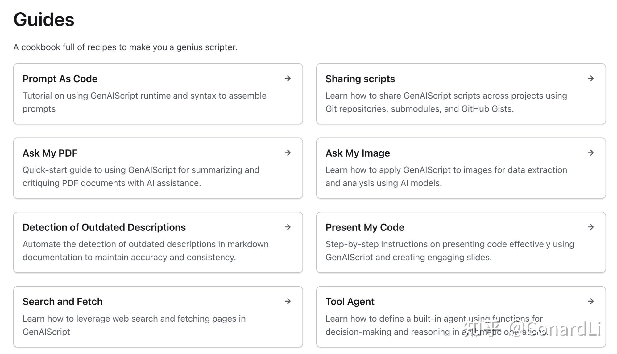
Task: Click the arrow icon on Present My Code card
Action: pyautogui.click(x=590, y=227)
